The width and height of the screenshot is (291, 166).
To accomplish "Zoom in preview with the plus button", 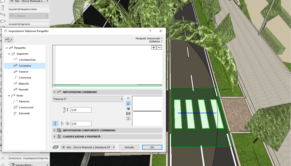I will [x=154, y=48].
